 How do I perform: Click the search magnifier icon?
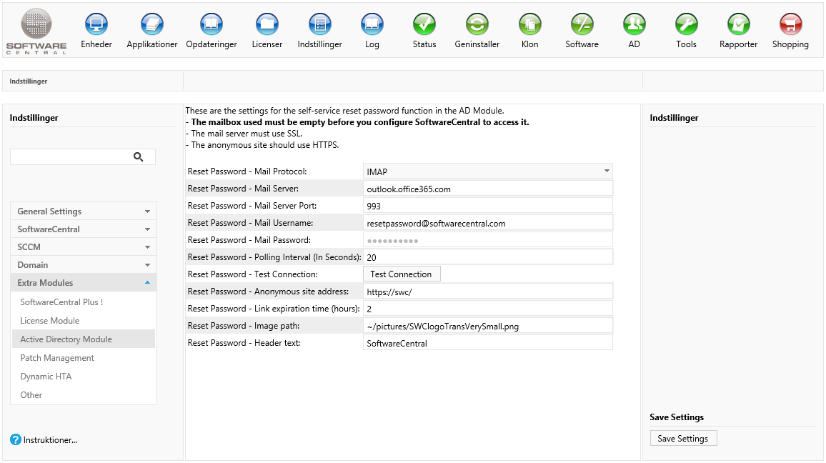[139, 157]
